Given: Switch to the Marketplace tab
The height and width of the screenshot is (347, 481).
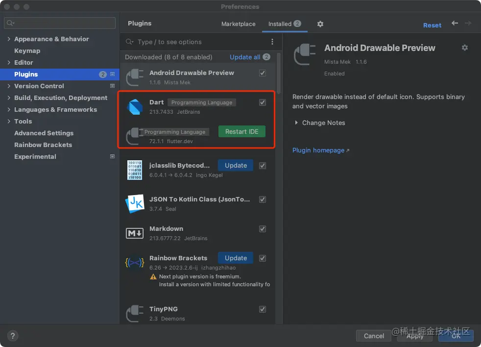Looking at the screenshot, I should tap(239, 24).
